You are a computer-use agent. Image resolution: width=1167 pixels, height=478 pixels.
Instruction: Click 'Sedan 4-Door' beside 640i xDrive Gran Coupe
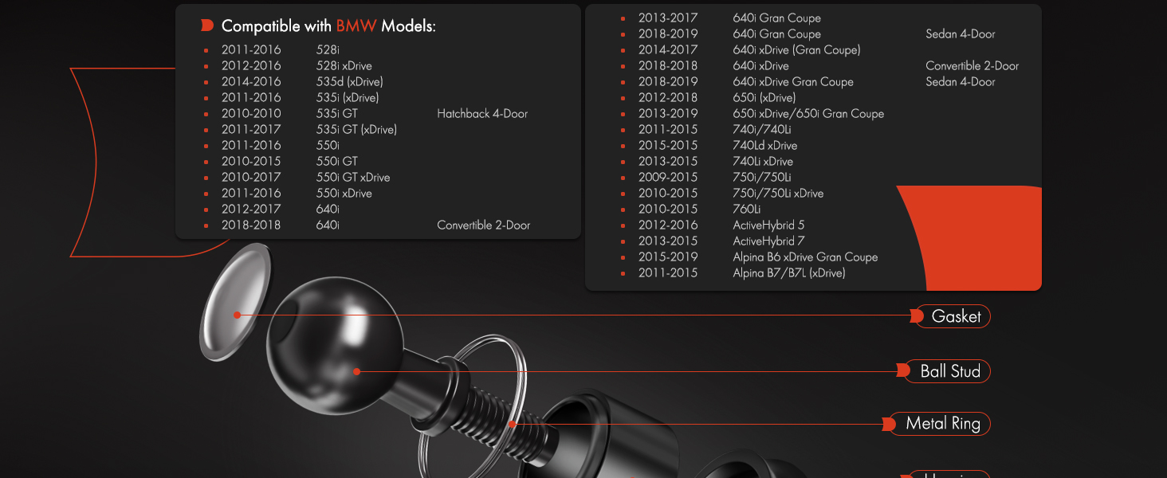point(960,82)
